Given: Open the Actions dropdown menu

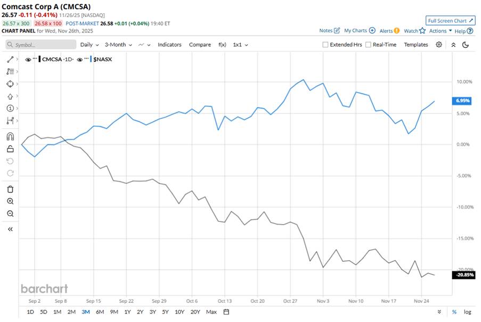Looking at the screenshot, I should [441, 31].
